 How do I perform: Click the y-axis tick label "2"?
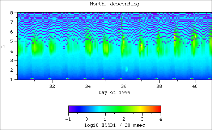click(x=12, y=70)
